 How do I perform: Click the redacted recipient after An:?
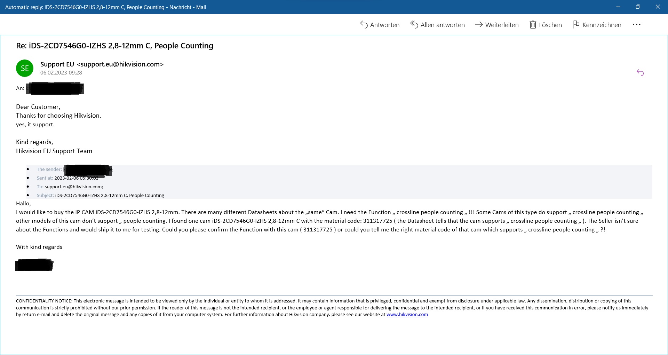point(55,88)
